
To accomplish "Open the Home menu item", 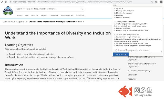I will (x=19, y=15).
